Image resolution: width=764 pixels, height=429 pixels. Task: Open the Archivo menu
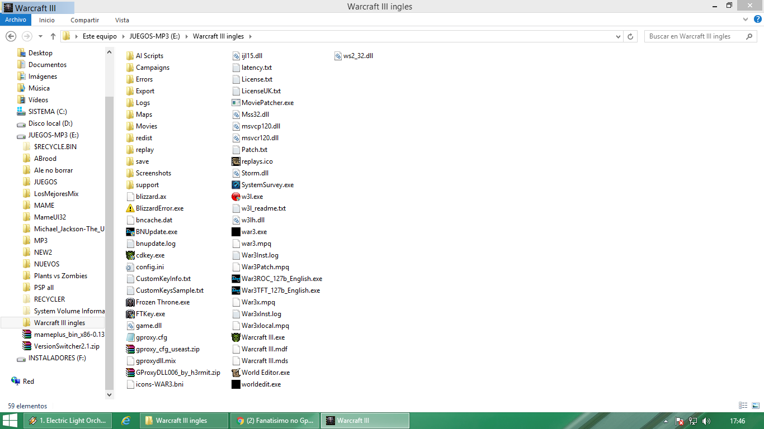pos(16,20)
